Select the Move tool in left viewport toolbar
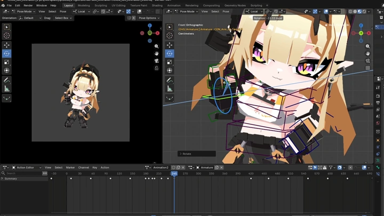The height and width of the screenshot is (216, 384). tap(6, 45)
